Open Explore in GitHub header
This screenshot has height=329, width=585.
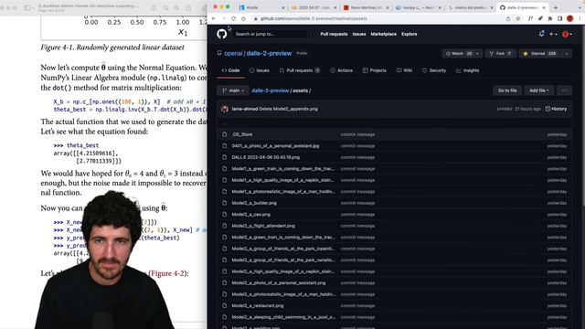click(409, 34)
